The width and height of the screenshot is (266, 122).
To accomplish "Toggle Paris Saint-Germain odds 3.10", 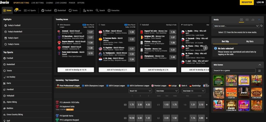I will [x=90, y=53].
